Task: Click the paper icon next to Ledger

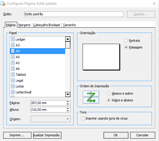Action: pyautogui.click(x=13, y=39)
